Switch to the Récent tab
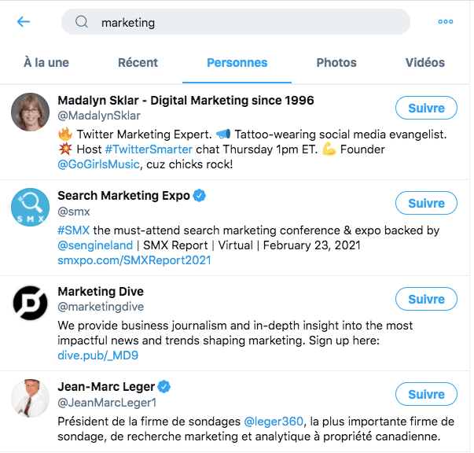This screenshot has width=474, height=453. click(x=138, y=63)
